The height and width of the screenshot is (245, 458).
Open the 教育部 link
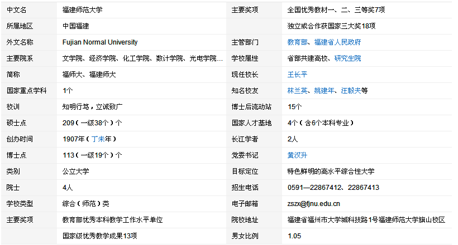click(x=297, y=42)
